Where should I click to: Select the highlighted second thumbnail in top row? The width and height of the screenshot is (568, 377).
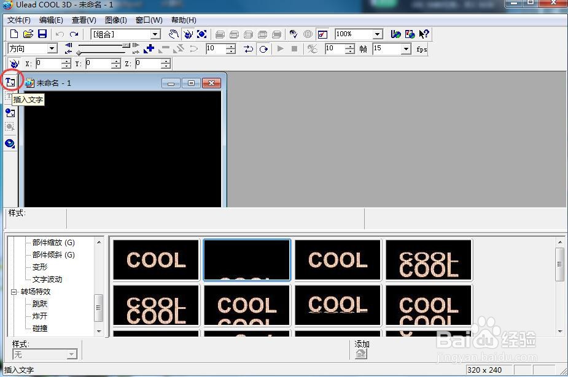tap(247, 260)
